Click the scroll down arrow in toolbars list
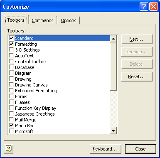This screenshot has width=160, height=158. pyautogui.click(x=113, y=131)
